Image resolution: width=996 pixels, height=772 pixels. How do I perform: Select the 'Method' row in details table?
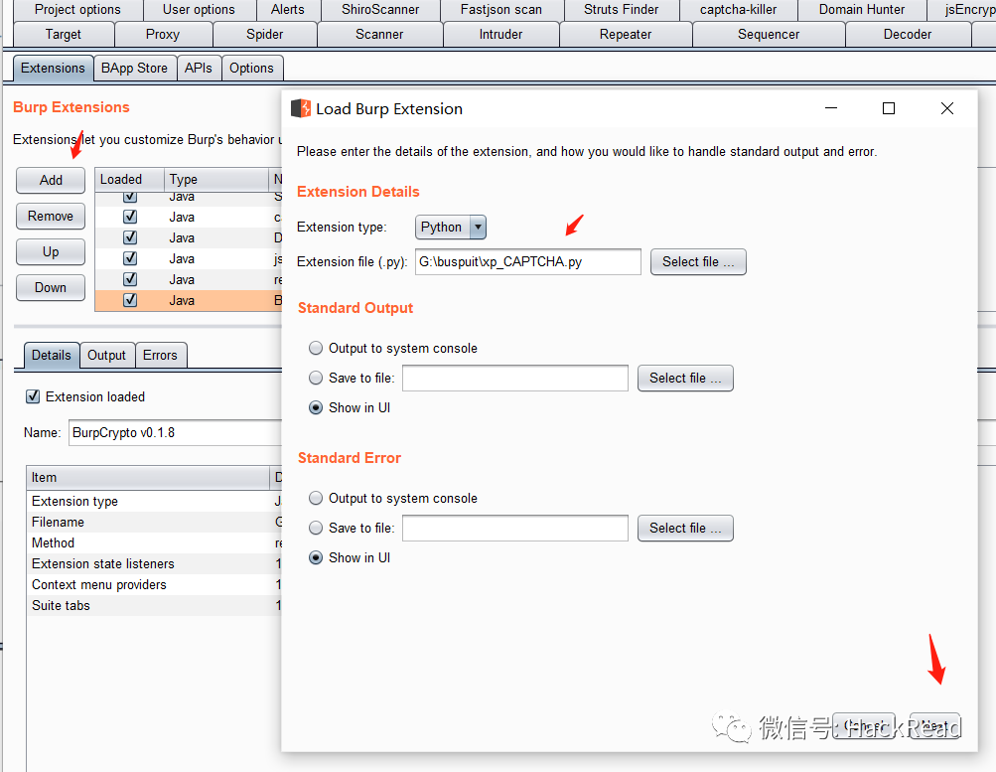(154, 543)
